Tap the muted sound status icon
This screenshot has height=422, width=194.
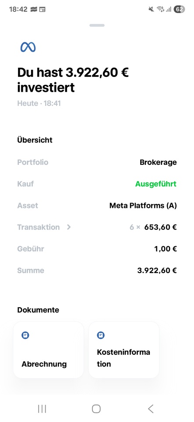coord(151,9)
